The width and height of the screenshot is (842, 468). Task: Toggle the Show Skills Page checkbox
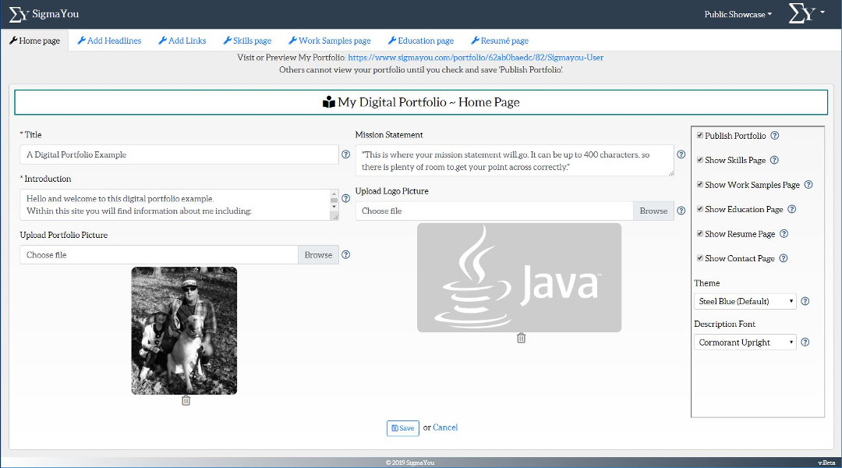[699, 160]
